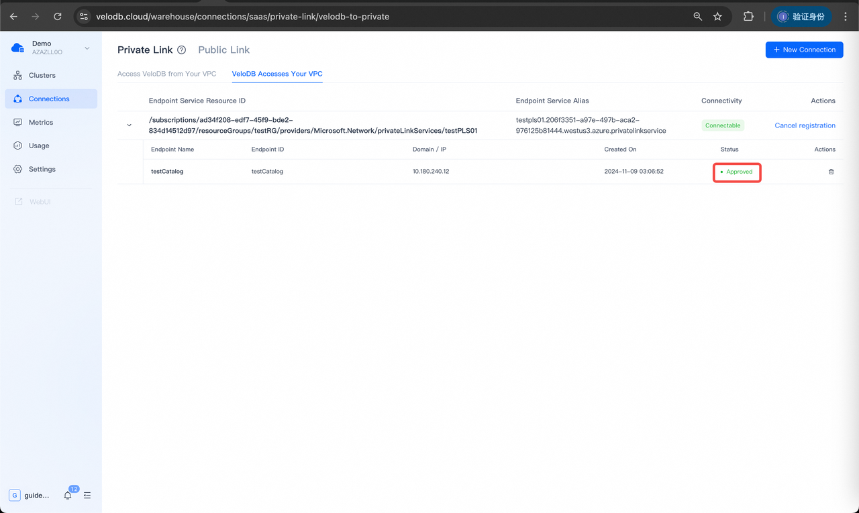Click the browser address bar URL

click(x=242, y=16)
